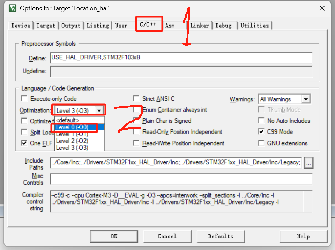Switch to the Asm tab

[170, 26]
